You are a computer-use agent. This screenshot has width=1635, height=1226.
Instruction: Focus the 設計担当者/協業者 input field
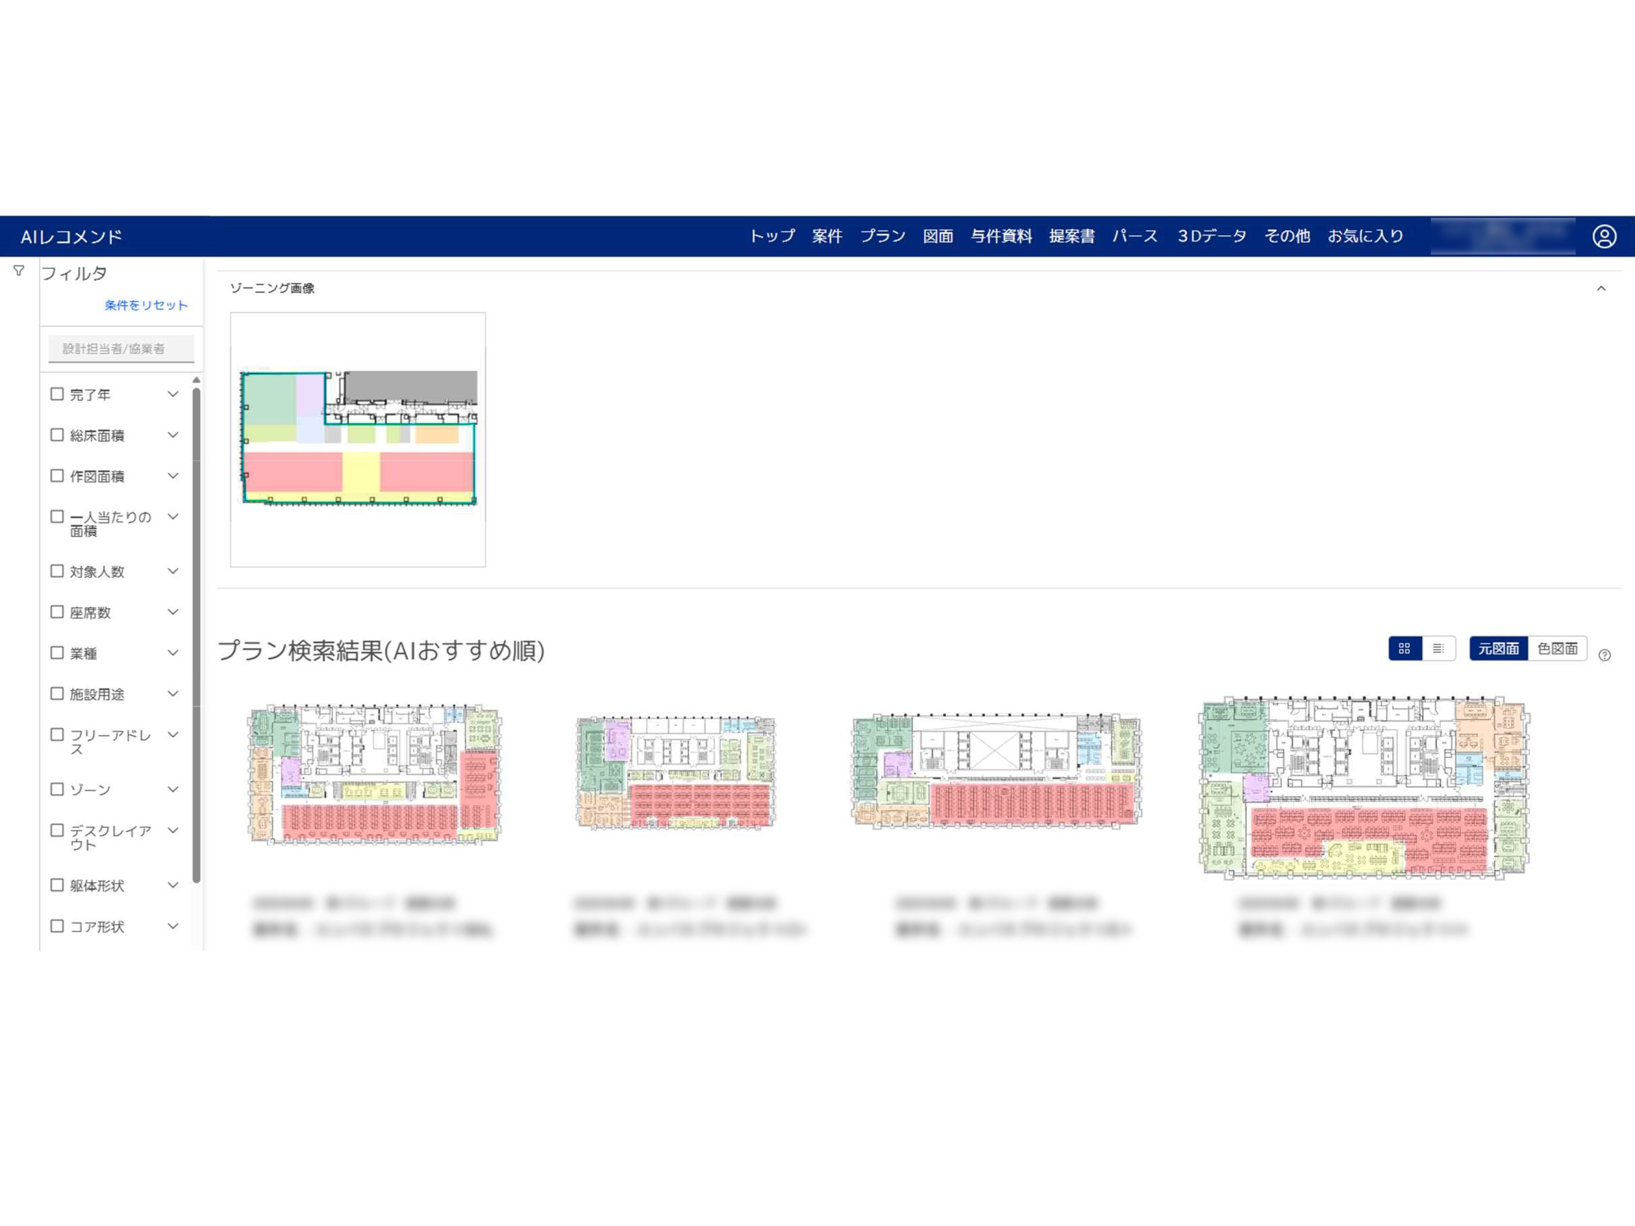point(121,349)
